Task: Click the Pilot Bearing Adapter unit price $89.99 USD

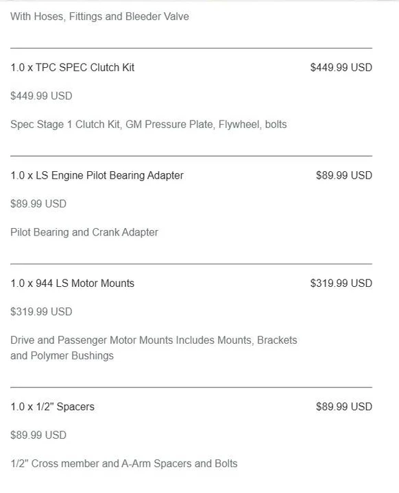Action: coord(38,204)
